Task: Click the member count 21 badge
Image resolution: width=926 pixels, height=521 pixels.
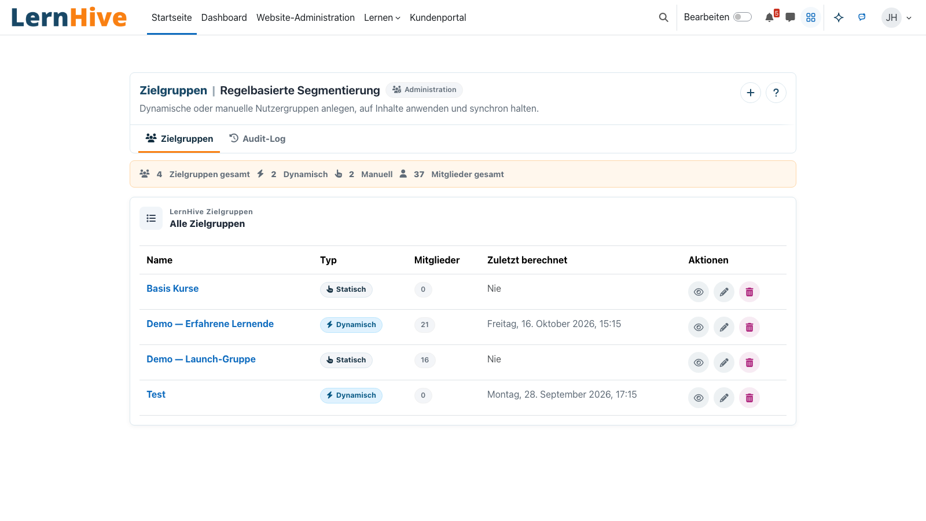Action: [425, 325]
